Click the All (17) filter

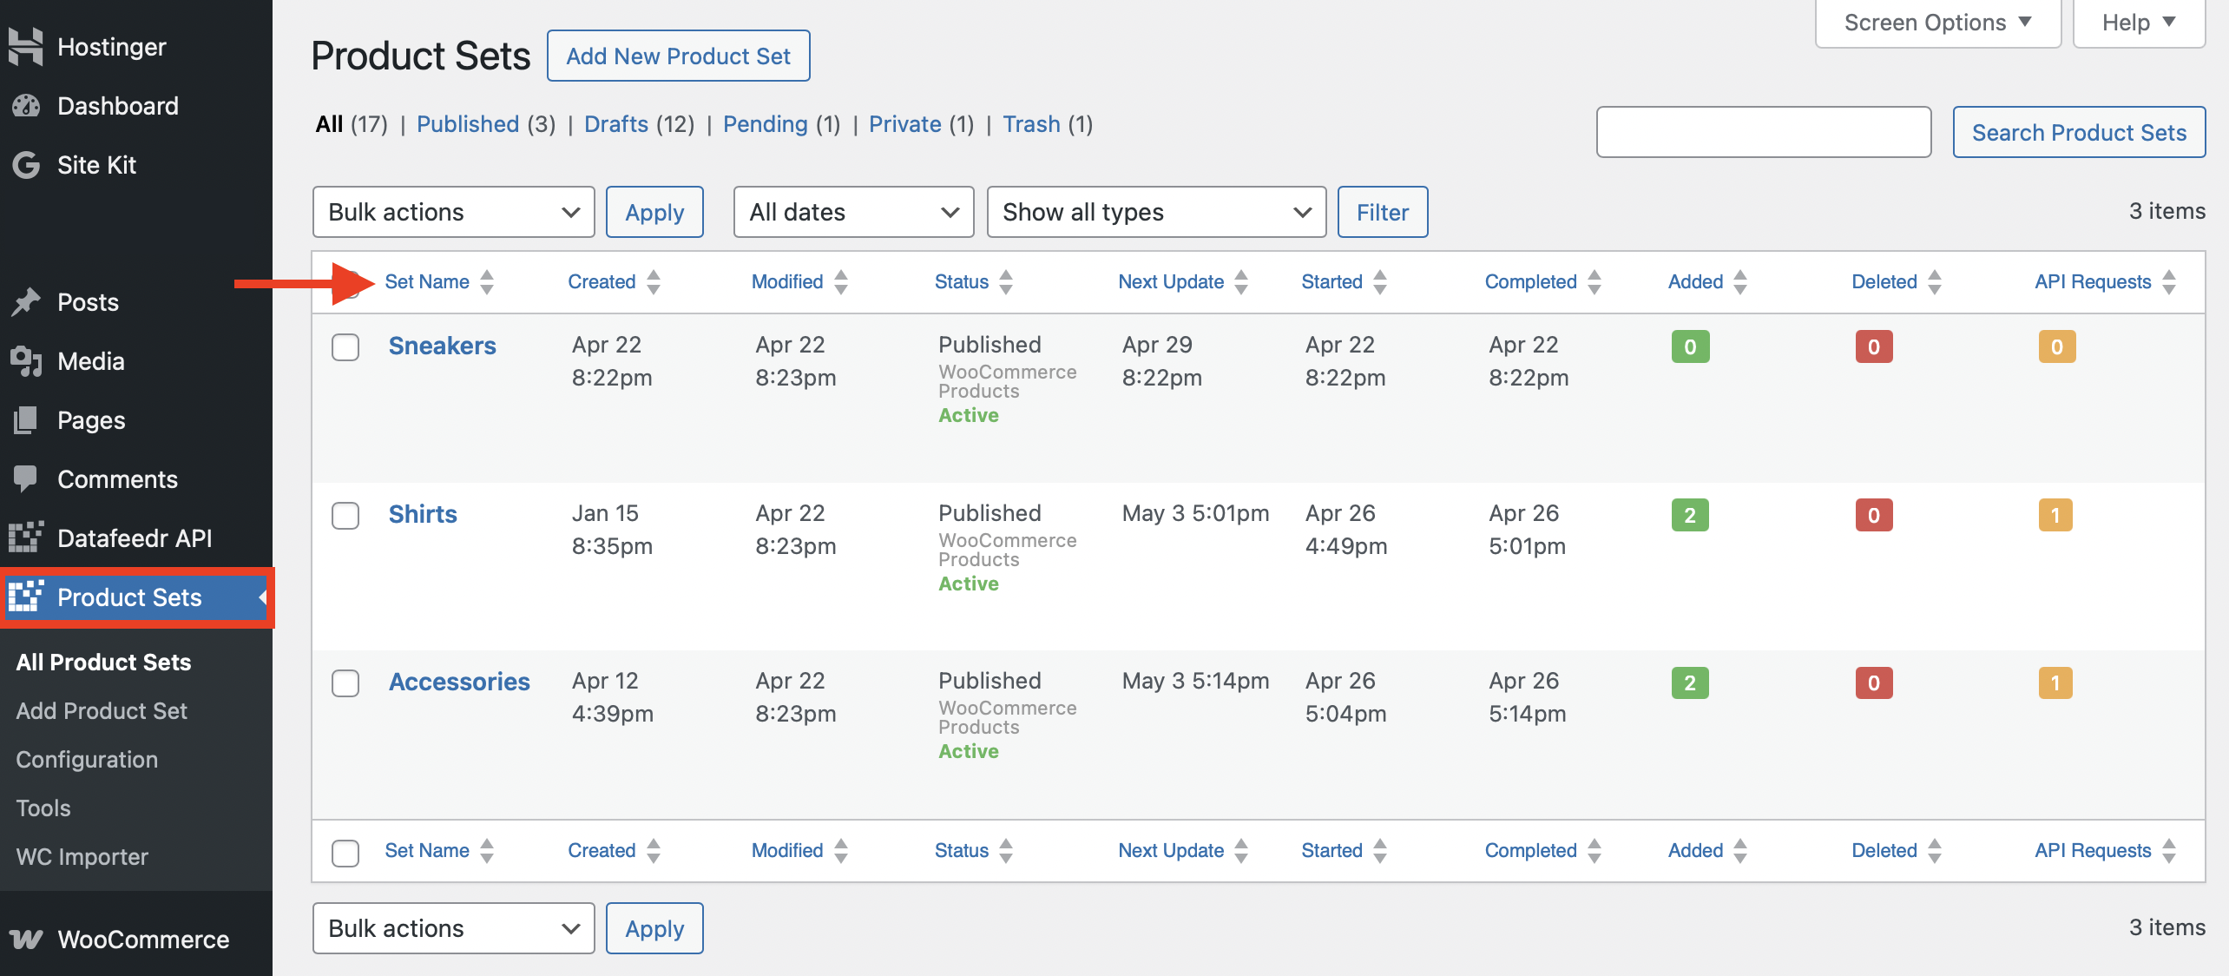[x=352, y=124]
